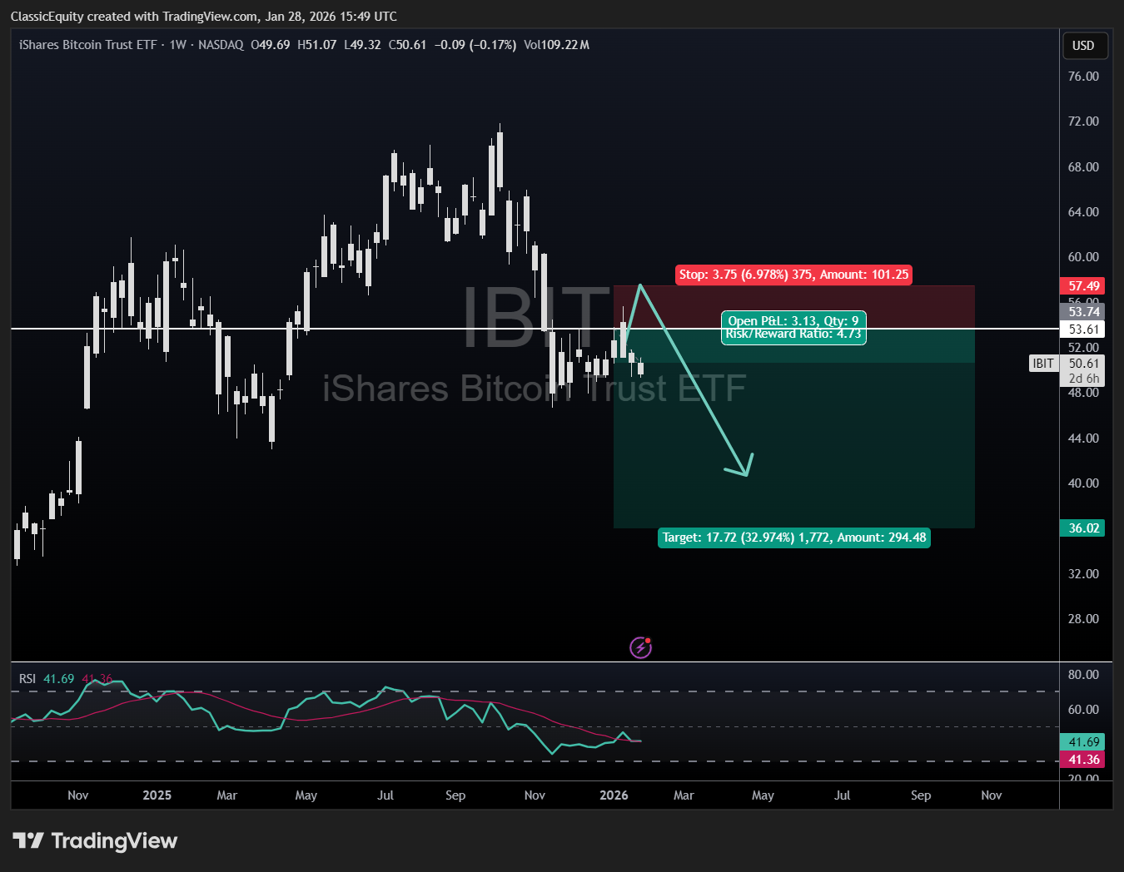Image resolution: width=1124 pixels, height=872 pixels.
Task: Click the C50.61 close value
Action: [x=408, y=45]
